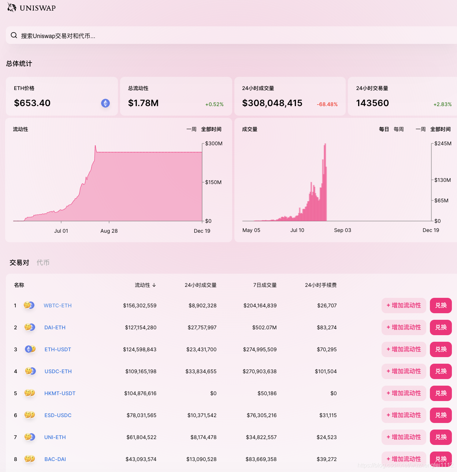The image size is (457, 472).
Task: Add liquidity to ETH-USDT
Action: pos(404,349)
